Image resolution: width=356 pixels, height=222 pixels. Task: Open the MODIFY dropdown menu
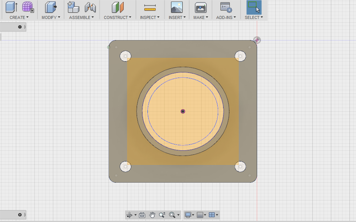point(51,17)
